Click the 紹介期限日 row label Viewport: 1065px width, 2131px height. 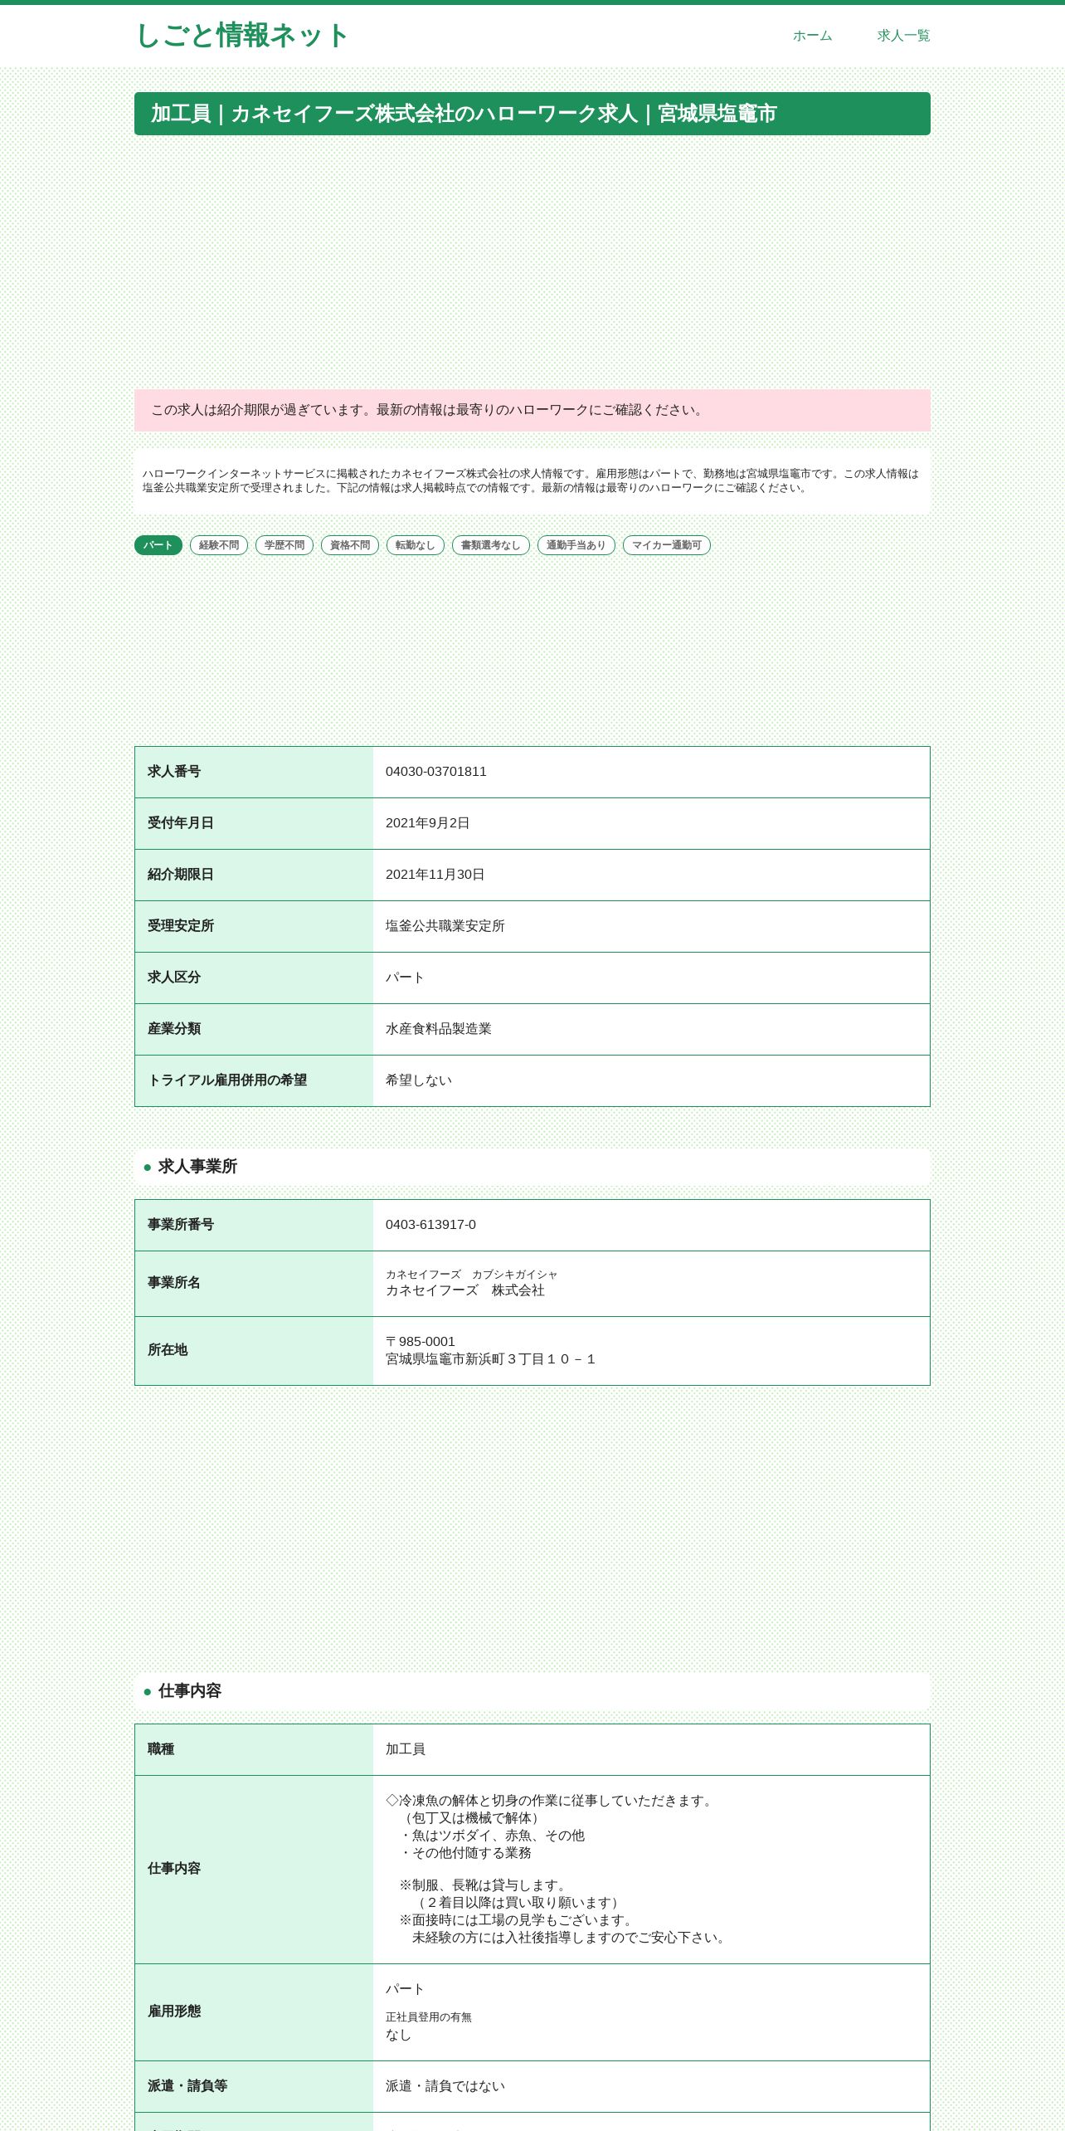tap(181, 875)
